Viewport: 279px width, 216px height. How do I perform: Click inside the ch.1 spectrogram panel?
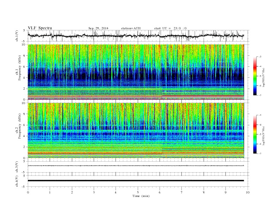(x=136, y=72)
